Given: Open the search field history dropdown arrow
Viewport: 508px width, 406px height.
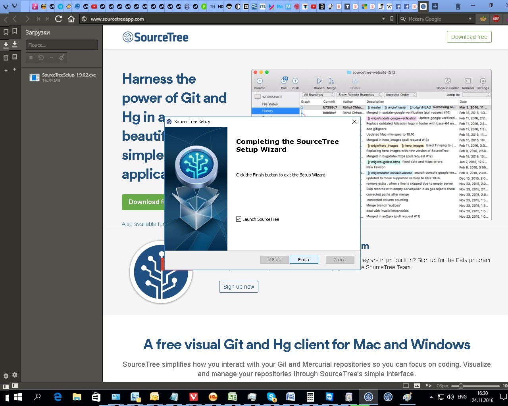Looking at the screenshot, I should click(470, 19).
